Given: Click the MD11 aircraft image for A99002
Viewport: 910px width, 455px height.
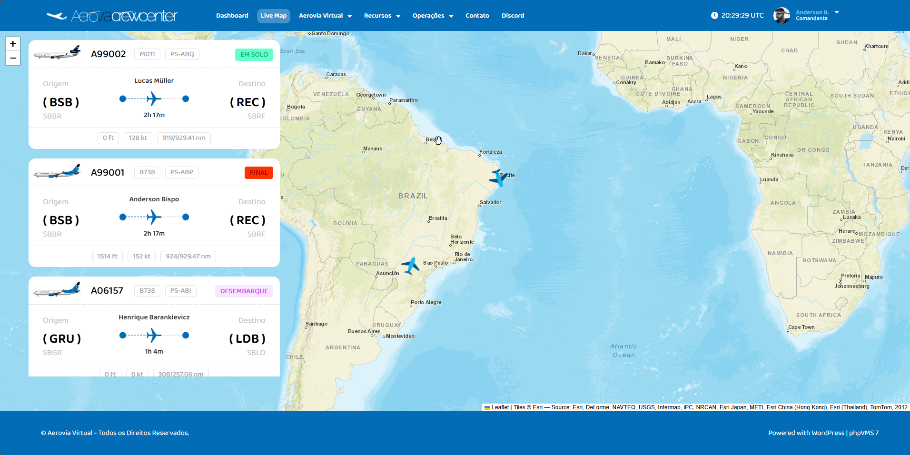Looking at the screenshot, I should [x=57, y=52].
